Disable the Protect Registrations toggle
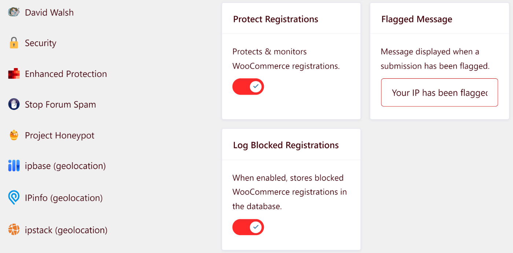 [x=248, y=86]
